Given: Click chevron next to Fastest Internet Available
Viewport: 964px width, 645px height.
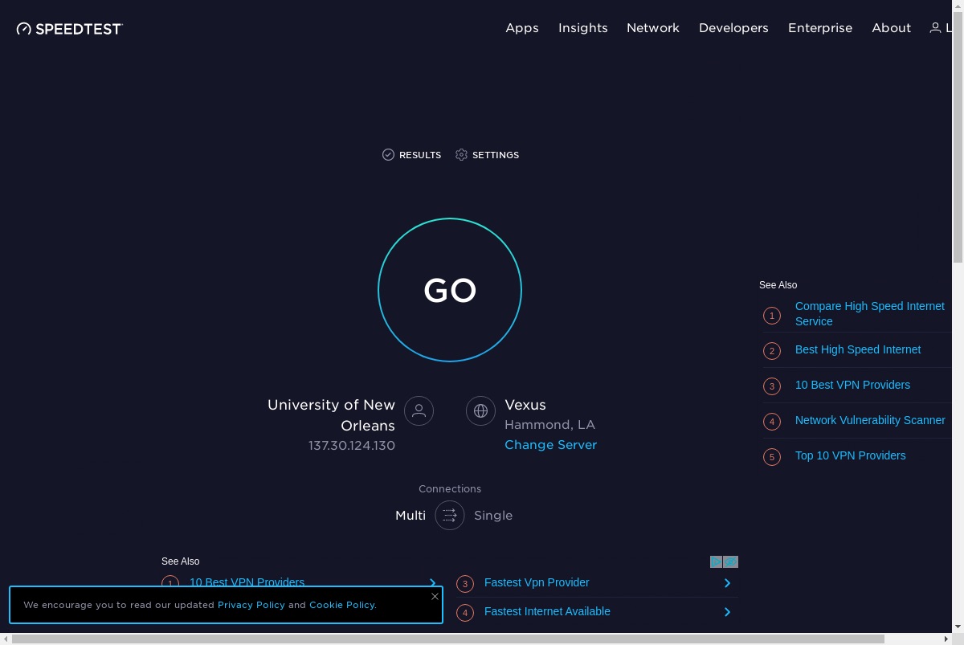Looking at the screenshot, I should [x=727, y=612].
